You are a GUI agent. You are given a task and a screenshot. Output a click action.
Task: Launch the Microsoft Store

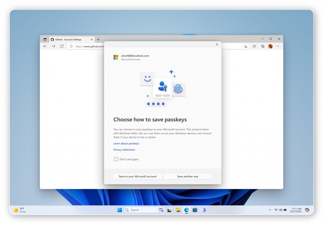point(195,210)
